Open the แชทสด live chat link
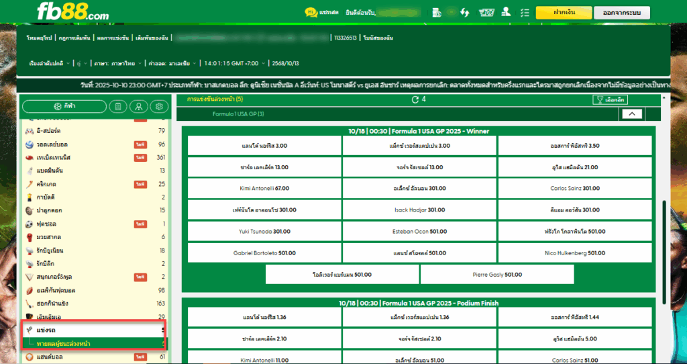687x364 pixels. tap(329, 13)
